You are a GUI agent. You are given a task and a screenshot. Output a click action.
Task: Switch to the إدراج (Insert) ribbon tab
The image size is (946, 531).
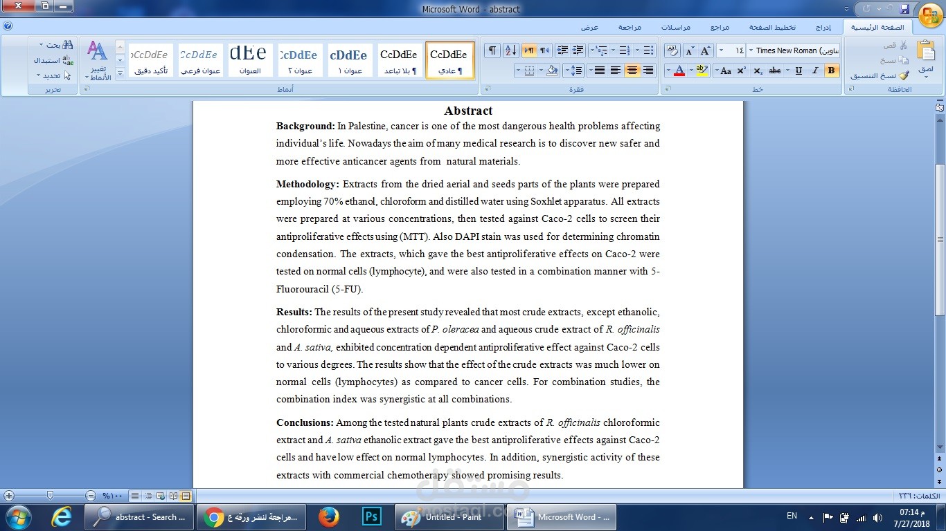(x=822, y=28)
